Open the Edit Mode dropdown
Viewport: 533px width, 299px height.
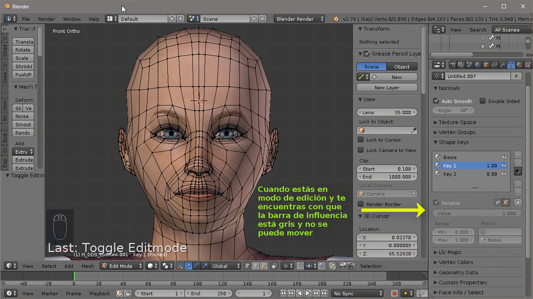pos(122,266)
